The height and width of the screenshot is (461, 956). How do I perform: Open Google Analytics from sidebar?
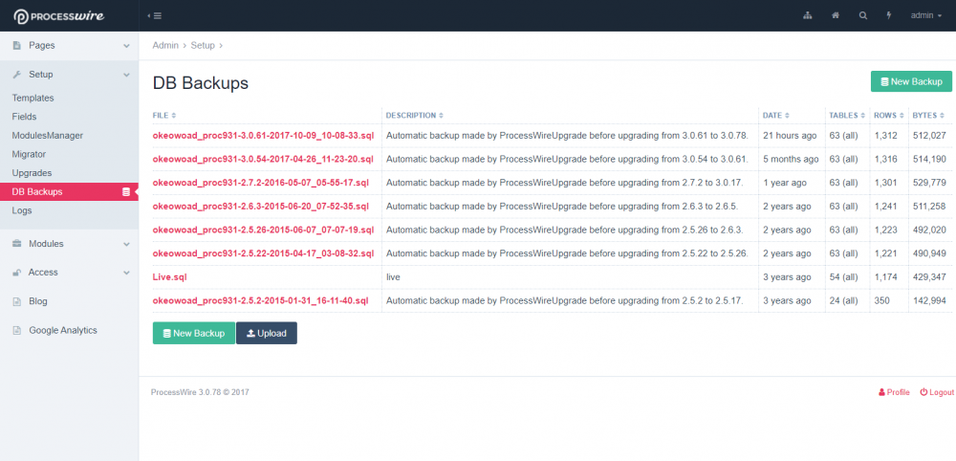62,330
